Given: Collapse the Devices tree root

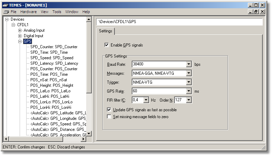Looking at the screenshot, I should click(7, 19).
